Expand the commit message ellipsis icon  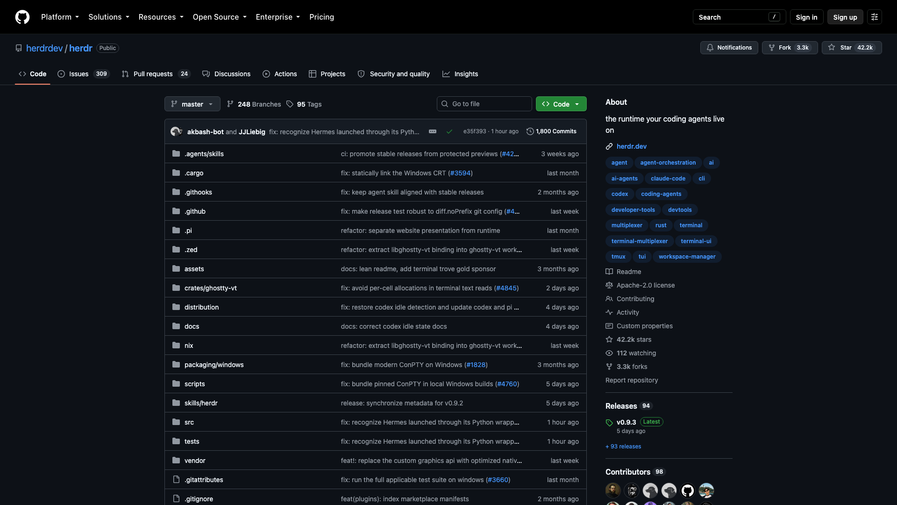pyautogui.click(x=433, y=131)
